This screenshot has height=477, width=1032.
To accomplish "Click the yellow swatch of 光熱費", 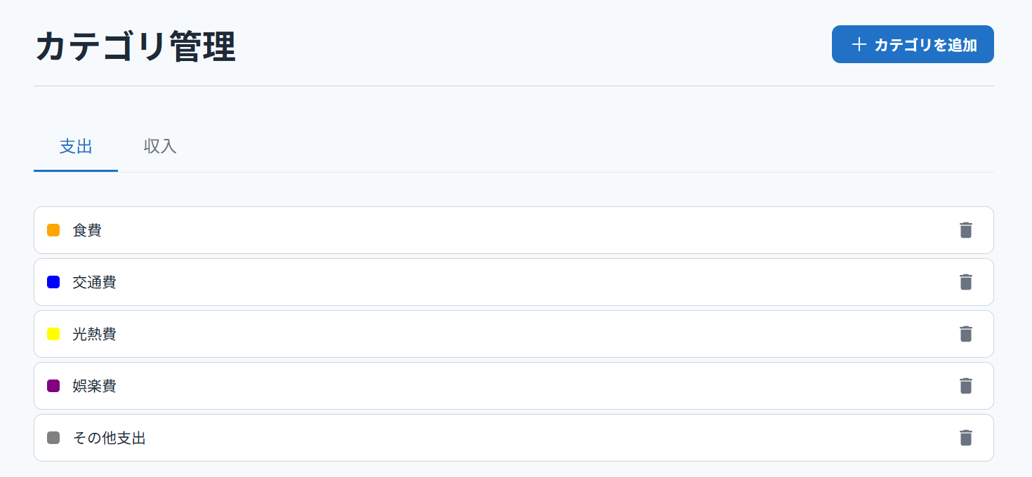I will point(53,334).
